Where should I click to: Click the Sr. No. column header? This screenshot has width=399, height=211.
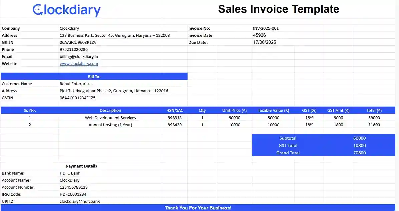click(30, 110)
